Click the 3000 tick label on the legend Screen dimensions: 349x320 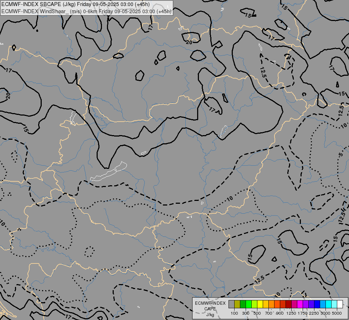tap(325, 313)
